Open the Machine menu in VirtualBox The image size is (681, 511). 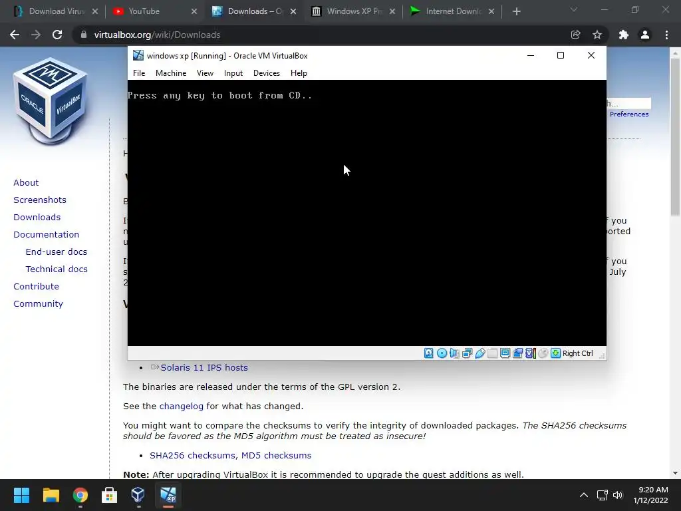click(171, 73)
